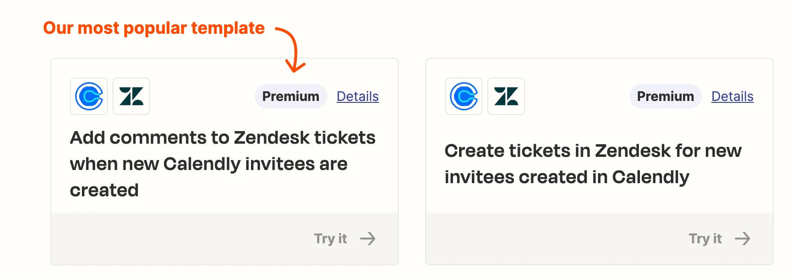Click the Calendly icon in the Create tickets card
Image resolution: width=792 pixels, height=278 pixels.
464,96
